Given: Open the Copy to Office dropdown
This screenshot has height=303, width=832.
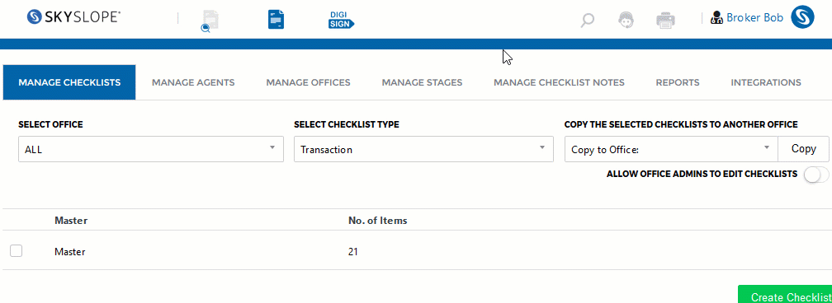Looking at the screenshot, I should coord(671,149).
